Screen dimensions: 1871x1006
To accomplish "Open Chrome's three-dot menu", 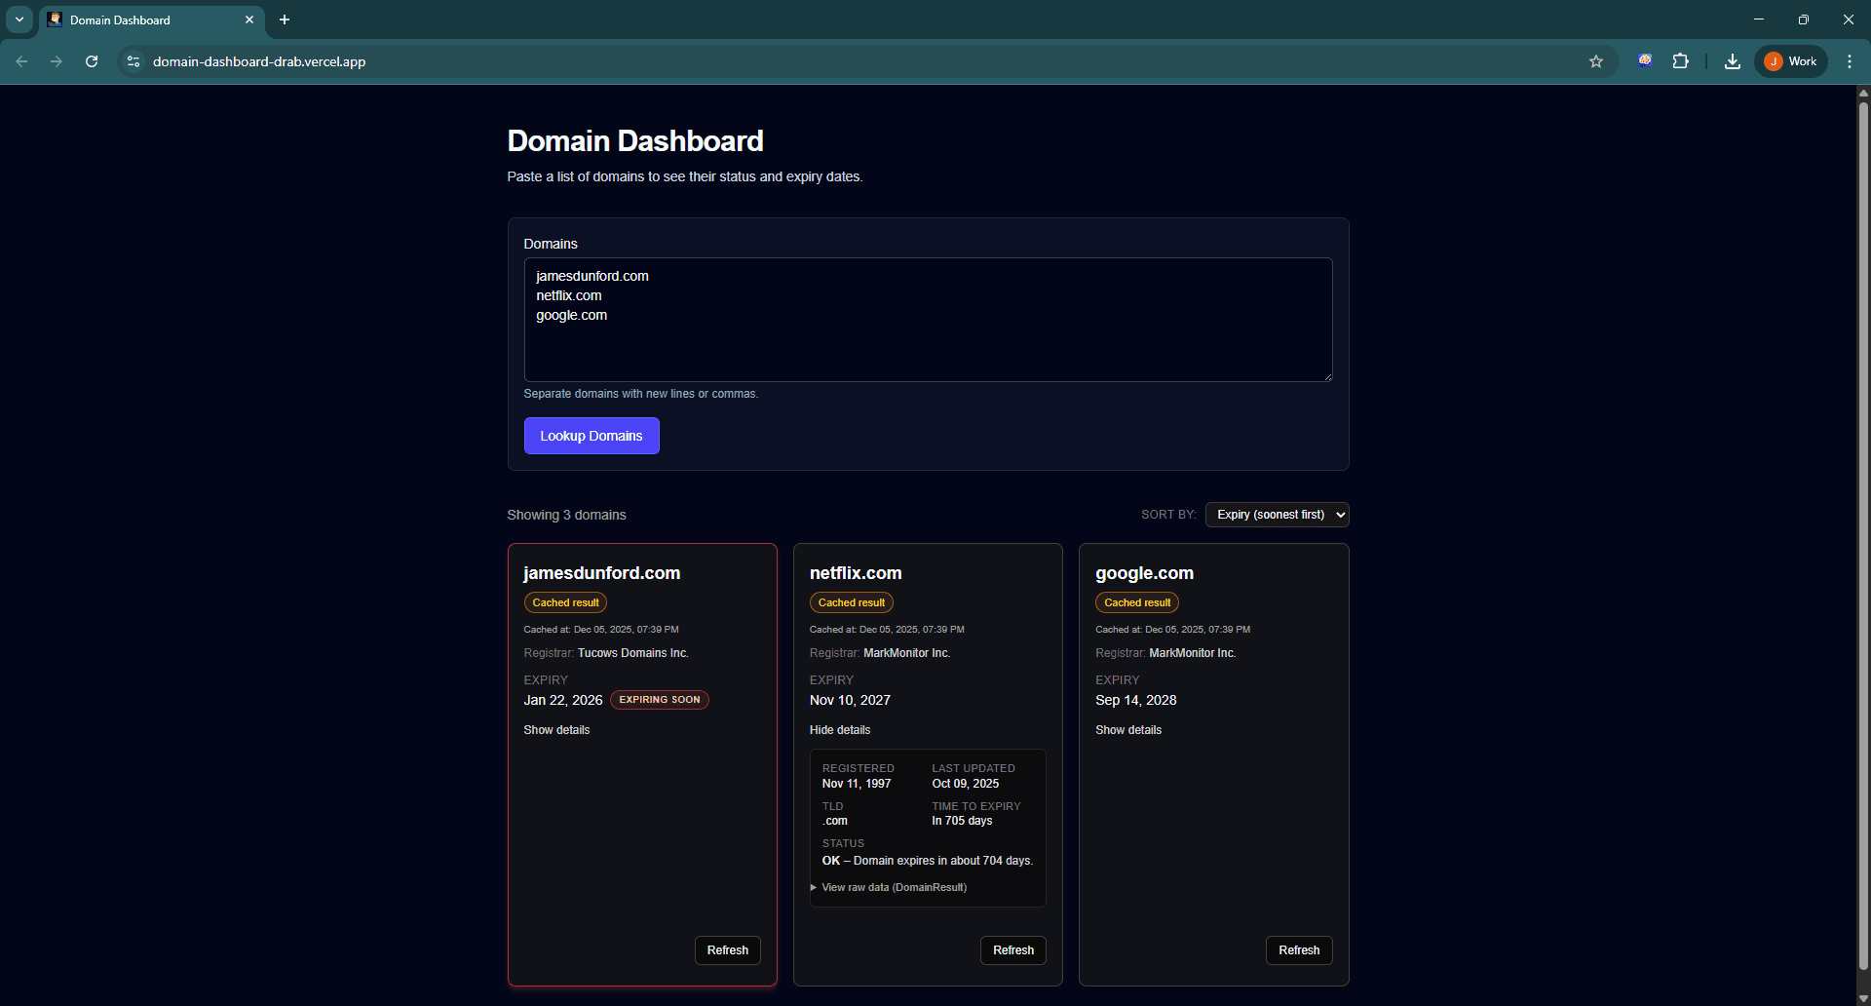I will (x=1850, y=60).
